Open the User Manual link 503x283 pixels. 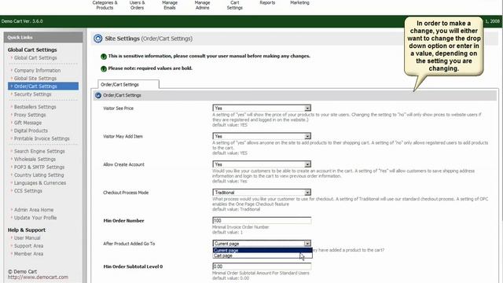point(27,237)
